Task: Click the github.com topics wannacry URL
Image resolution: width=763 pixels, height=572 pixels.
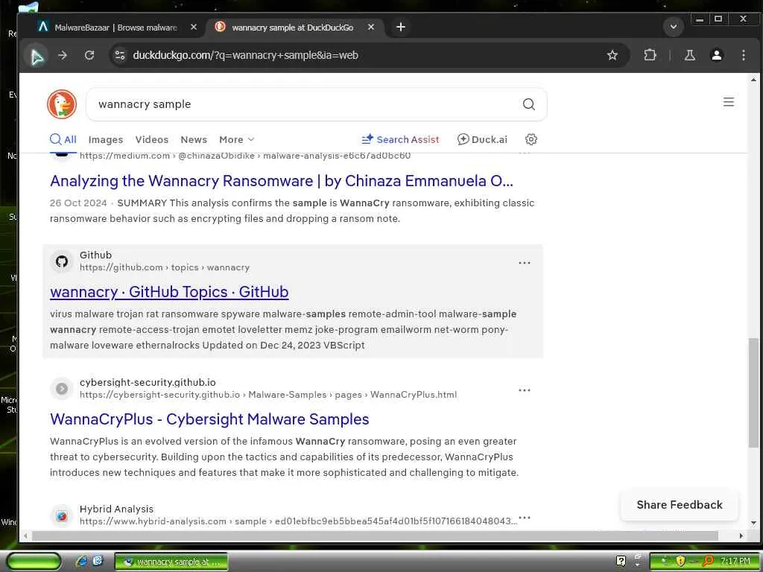Action: [165, 267]
